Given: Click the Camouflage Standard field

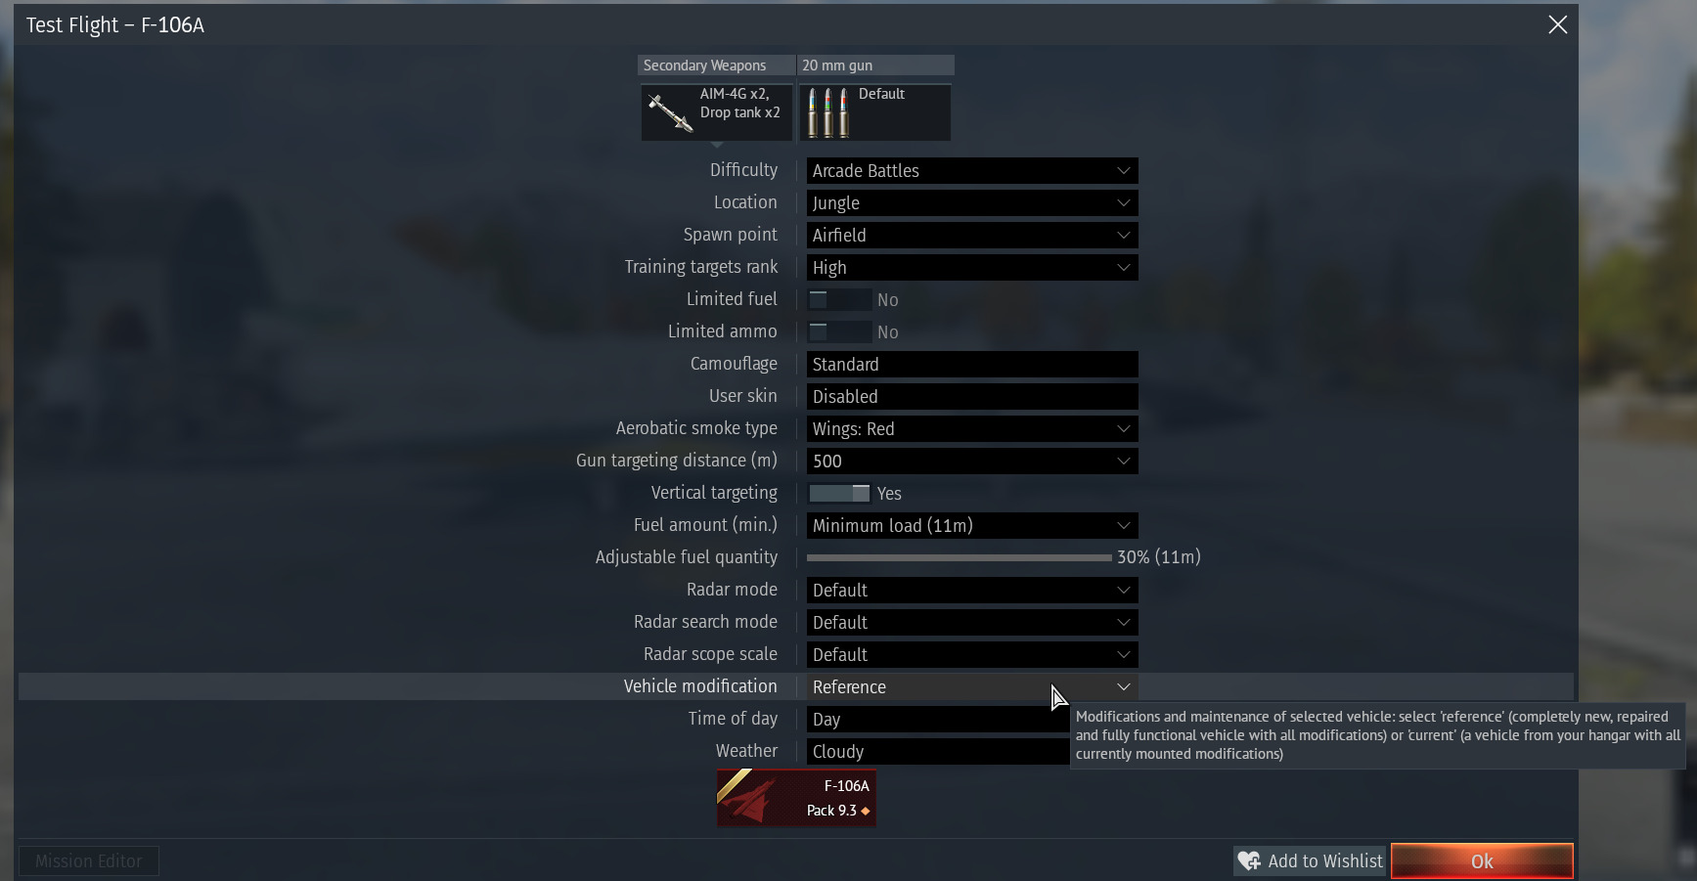Looking at the screenshot, I should click(x=971, y=364).
